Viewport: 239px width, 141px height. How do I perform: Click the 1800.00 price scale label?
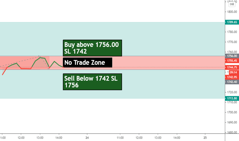pyautogui.click(x=232, y=12)
